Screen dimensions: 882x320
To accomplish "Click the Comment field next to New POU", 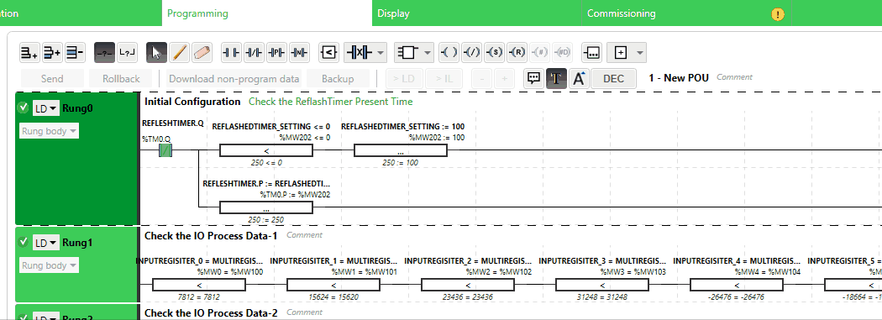I will (734, 77).
